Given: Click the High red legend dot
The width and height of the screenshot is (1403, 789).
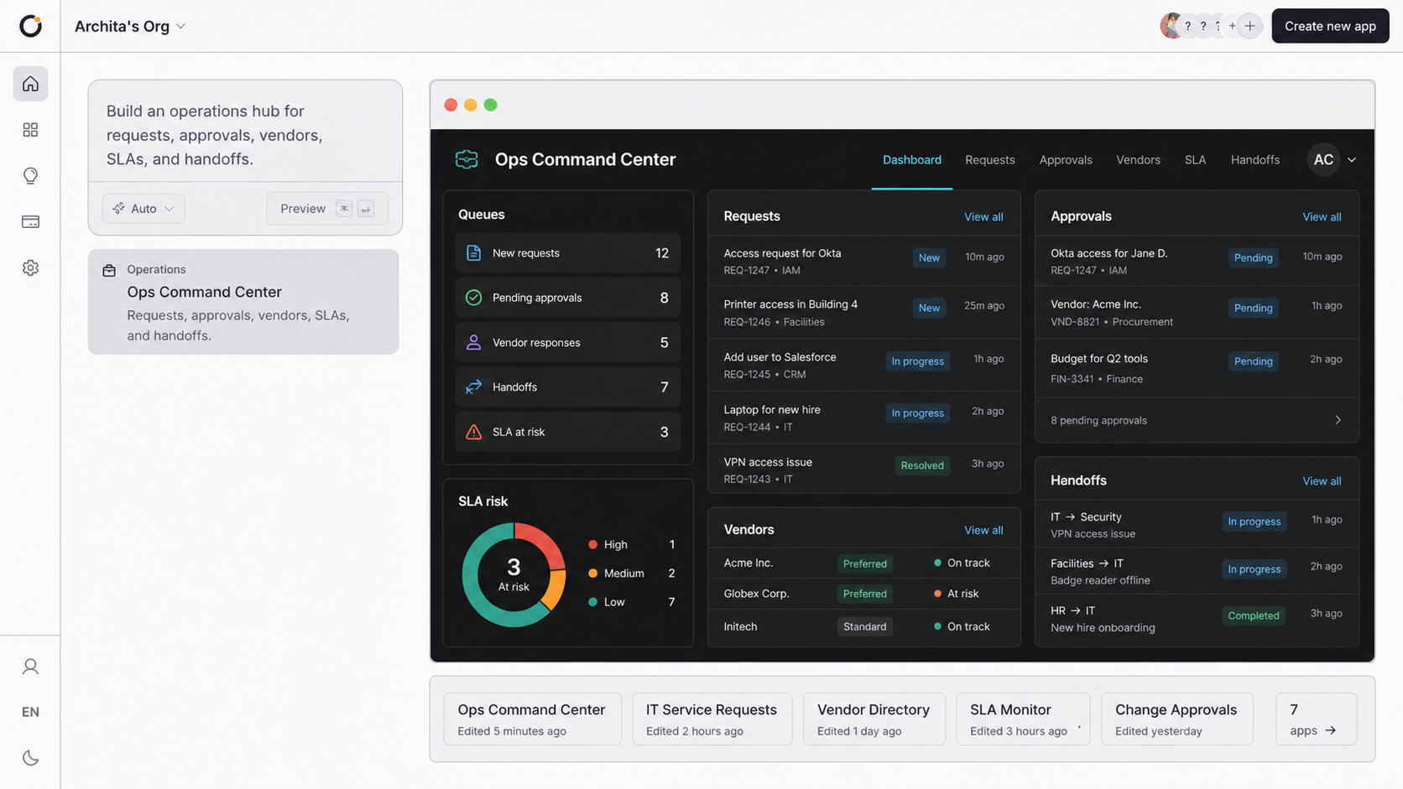Looking at the screenshot, I should [x=592, y=544].
